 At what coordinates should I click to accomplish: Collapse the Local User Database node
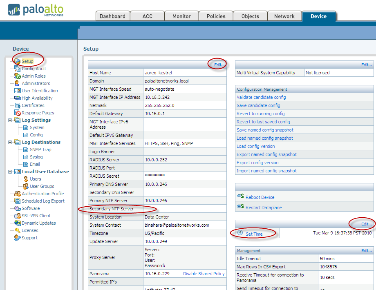coord(10,172)
